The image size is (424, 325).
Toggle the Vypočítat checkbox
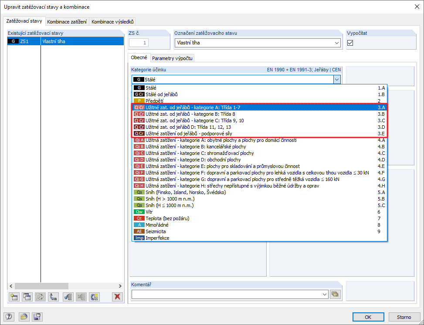tap(350, 43)
